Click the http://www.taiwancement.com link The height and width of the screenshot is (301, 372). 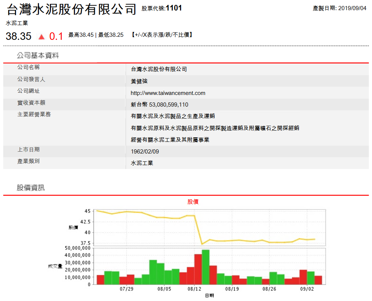point(168,93)
